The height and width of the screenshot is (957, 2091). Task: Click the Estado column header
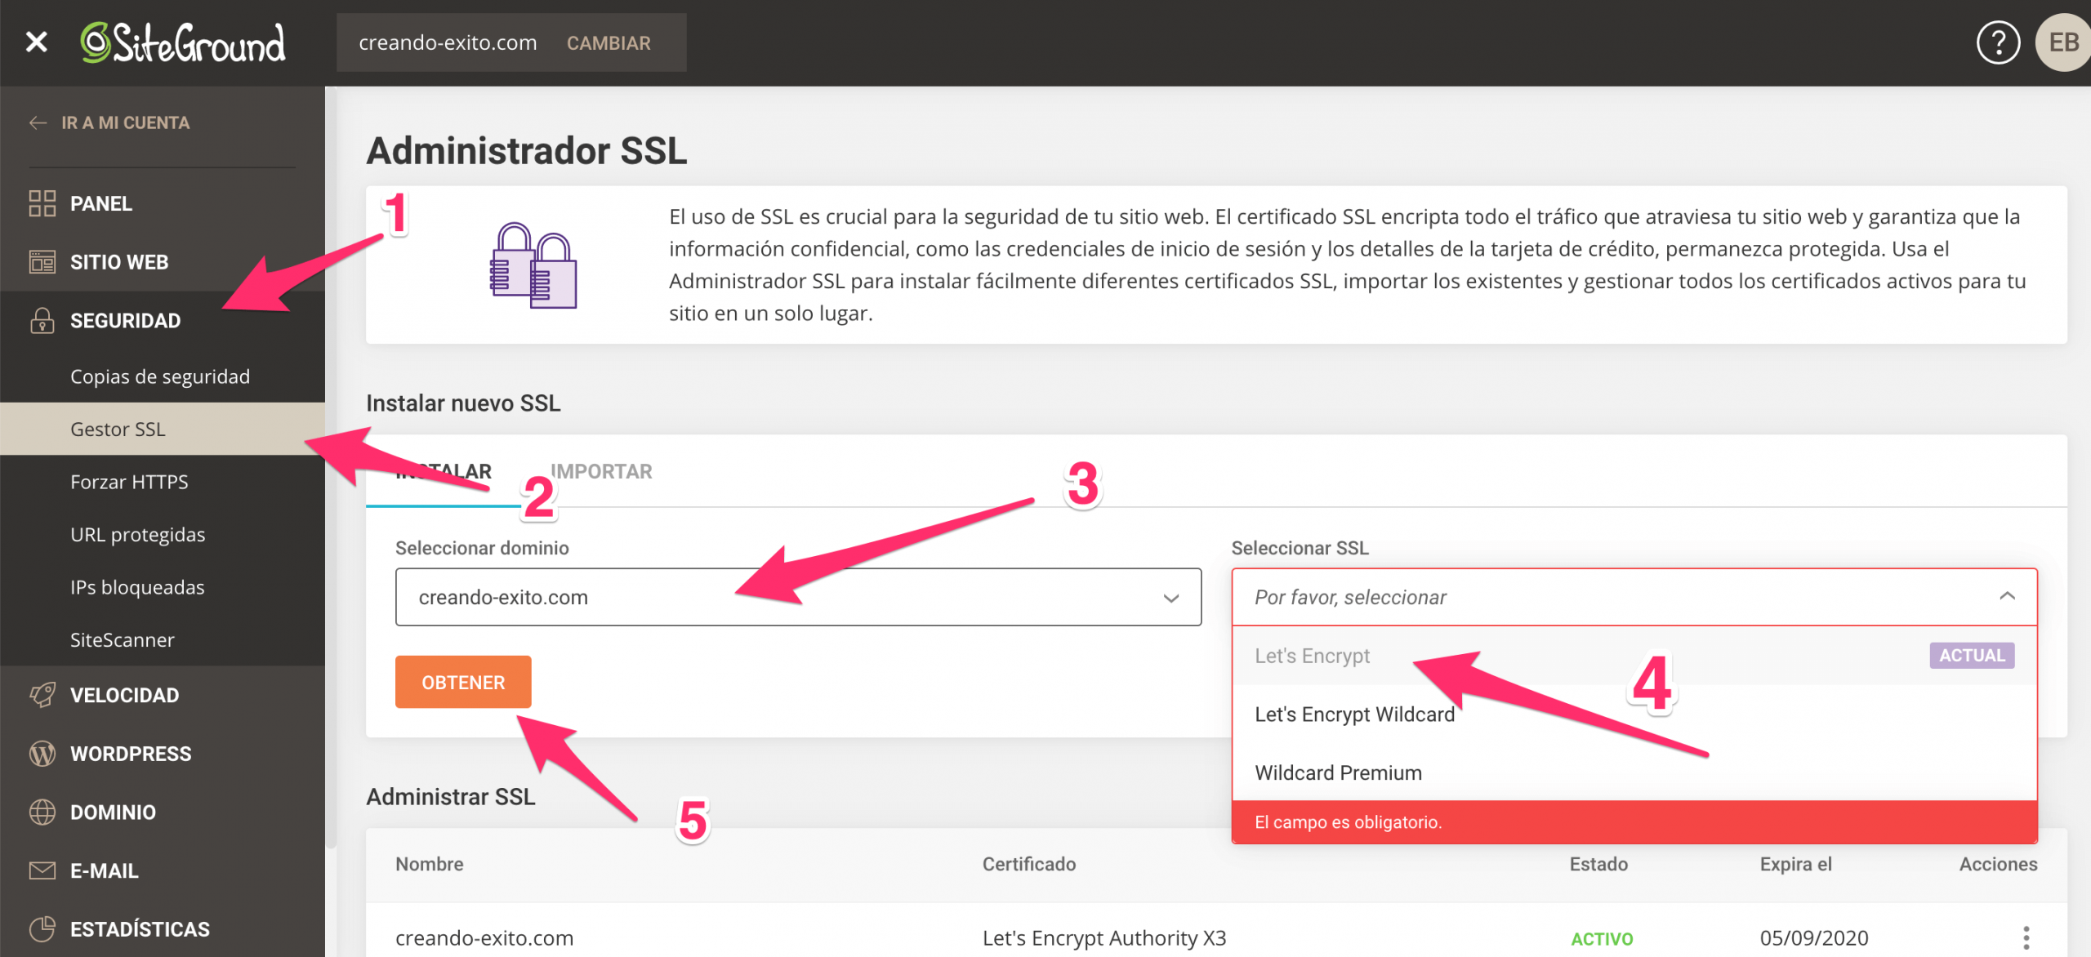pos(1598,864)
